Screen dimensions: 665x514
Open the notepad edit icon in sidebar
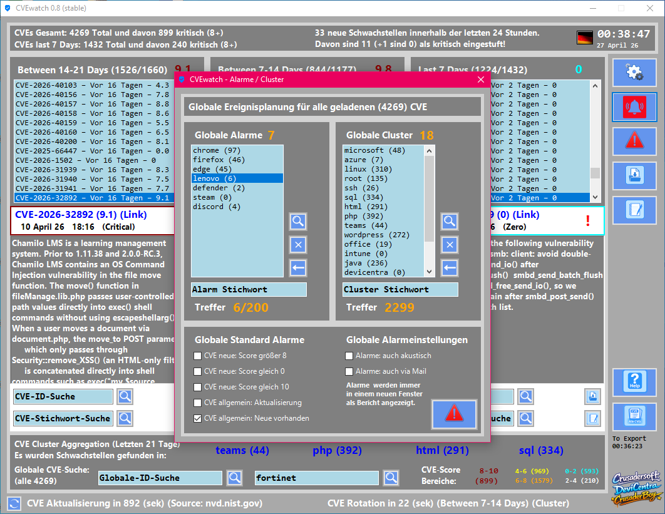(x=634, y=210)
